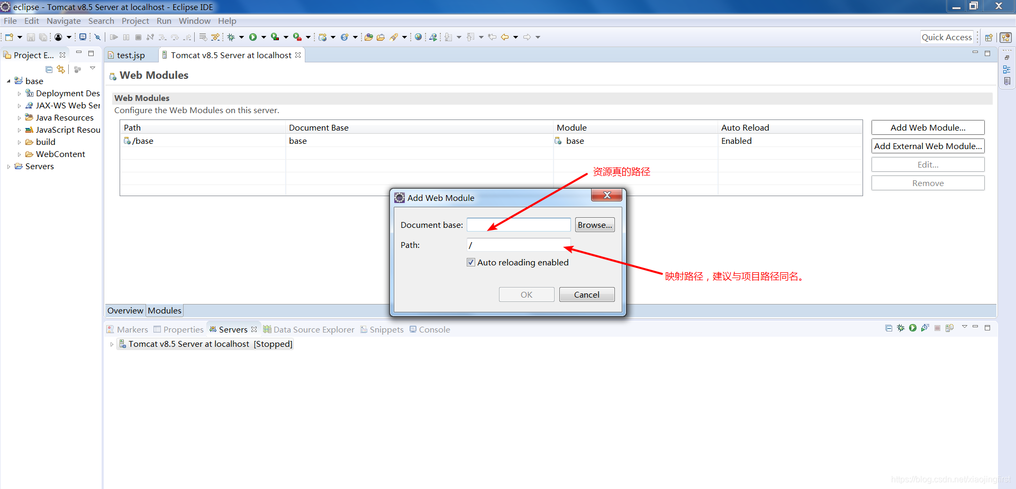1016x489 pixels.
Task: Focus the Document base input field
Action: [x=519, y=225]
